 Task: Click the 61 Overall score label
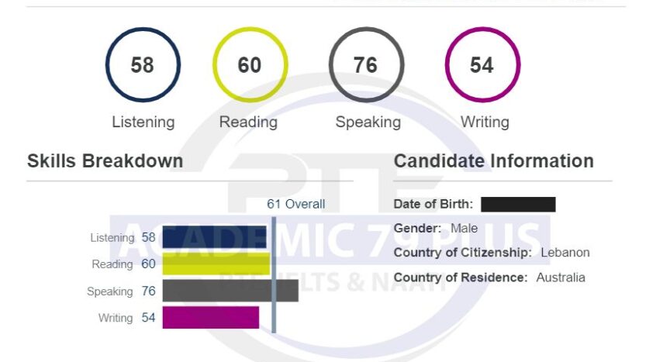pyautogui.click(x=296, y=204)
